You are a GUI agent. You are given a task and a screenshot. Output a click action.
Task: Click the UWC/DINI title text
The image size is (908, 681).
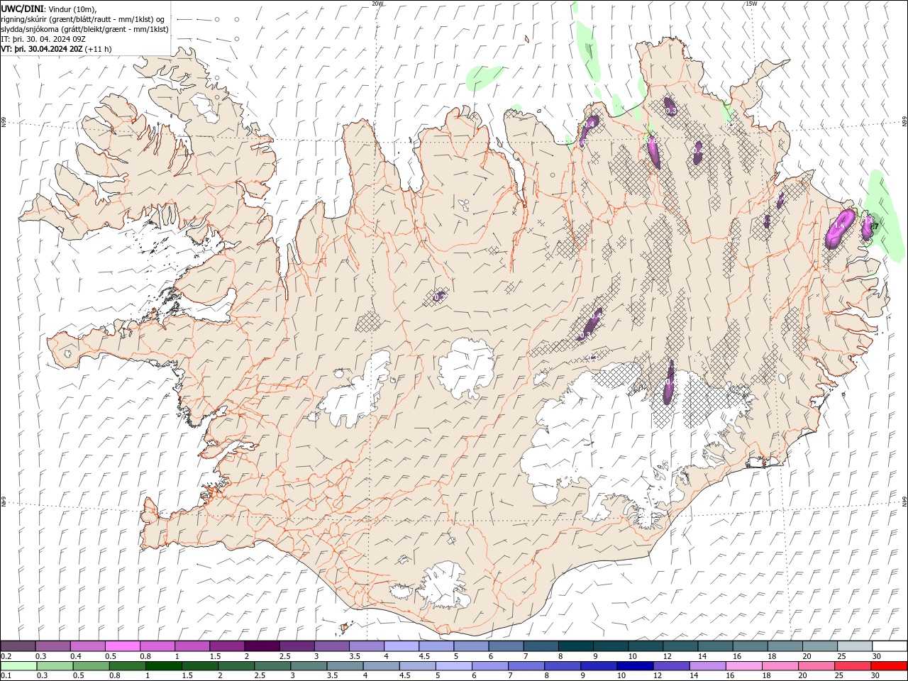(x=21, y=8)
